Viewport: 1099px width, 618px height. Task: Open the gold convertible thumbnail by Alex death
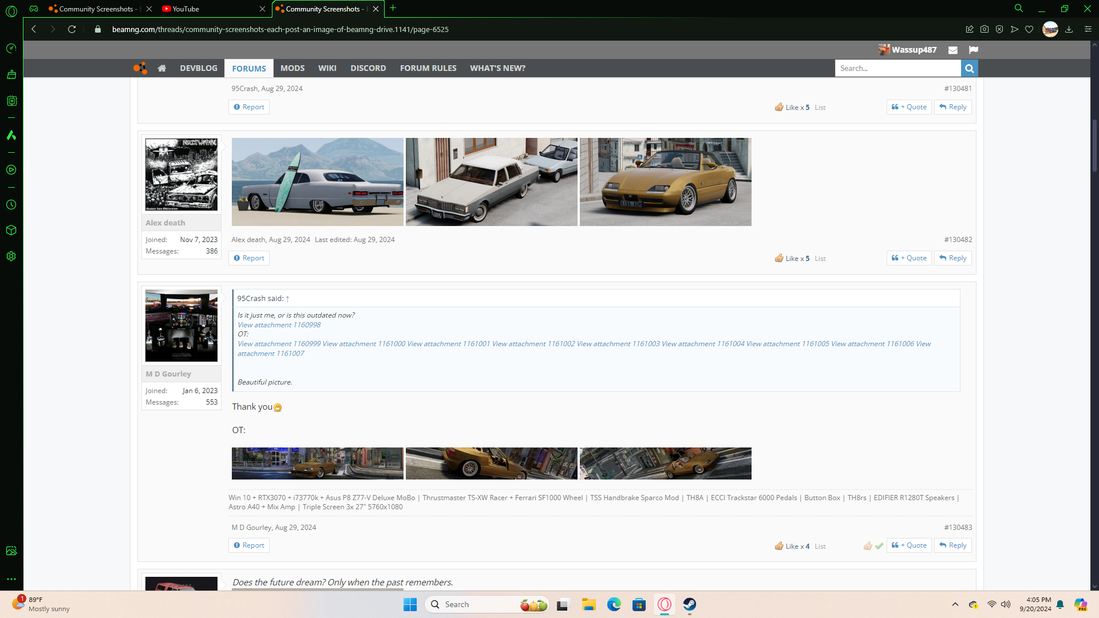665,182
